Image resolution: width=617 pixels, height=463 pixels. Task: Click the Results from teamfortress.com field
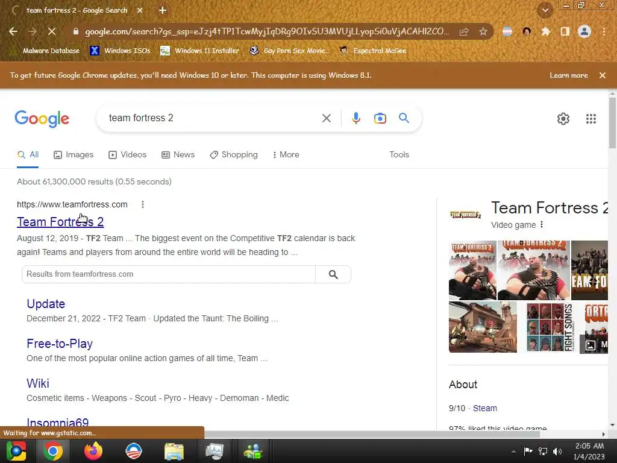click(x=169, y=274)
